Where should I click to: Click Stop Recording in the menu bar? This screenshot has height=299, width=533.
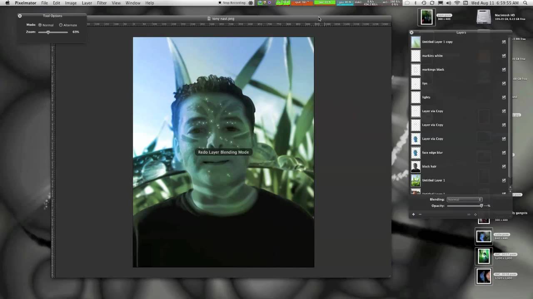(232, 3)
